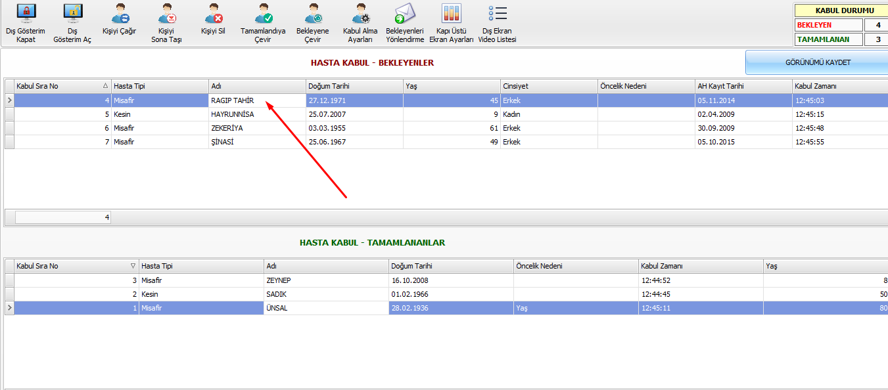
Task: Click Bekleyene Çevir icon
Action: tap(313, 14)
